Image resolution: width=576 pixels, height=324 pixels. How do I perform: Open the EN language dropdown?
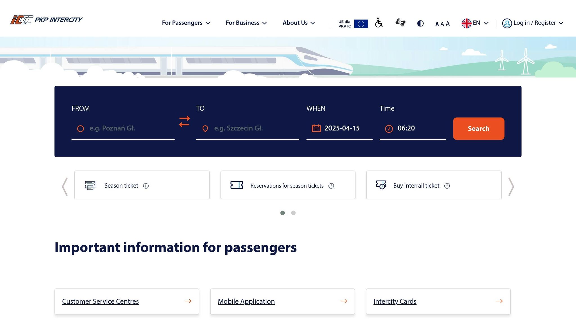[475, 23]
